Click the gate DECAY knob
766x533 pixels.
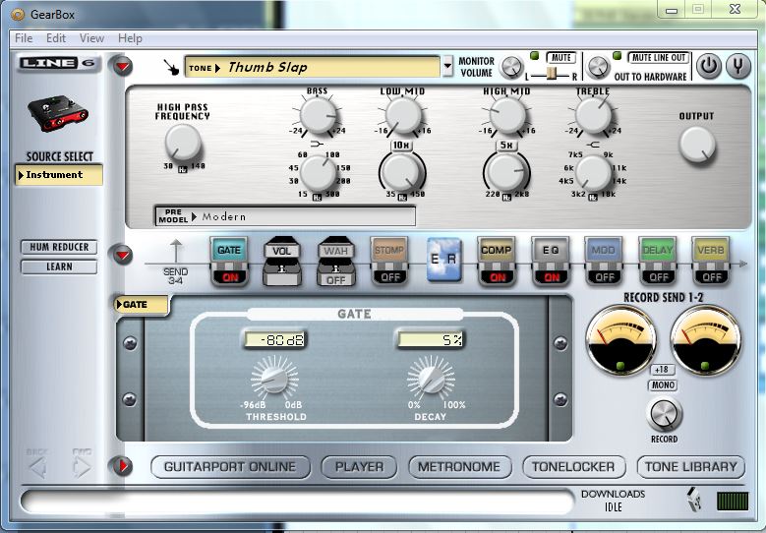431,378
